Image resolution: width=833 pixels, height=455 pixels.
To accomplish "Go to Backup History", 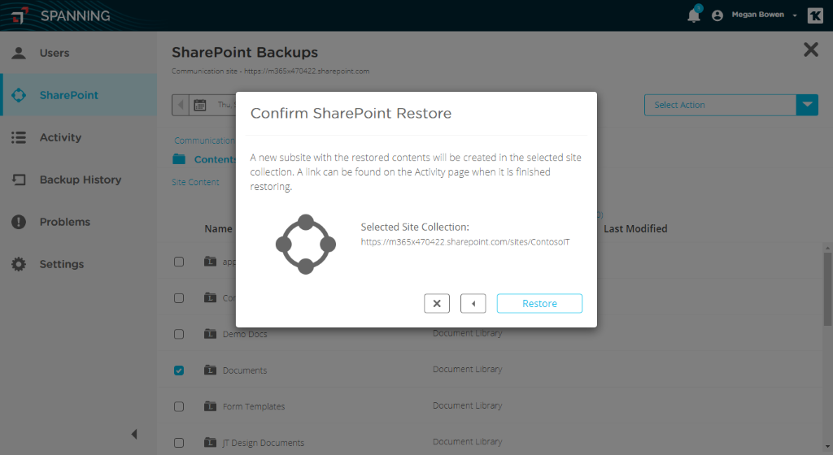I will [81, 180].
